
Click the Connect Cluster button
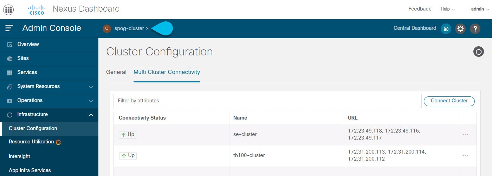(x=449, y=101)
